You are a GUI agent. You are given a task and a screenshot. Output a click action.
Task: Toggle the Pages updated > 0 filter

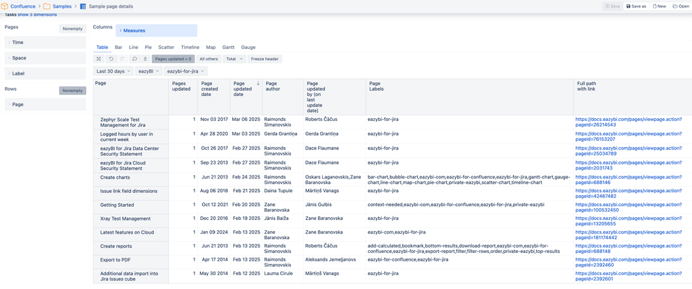pos(173,59)
